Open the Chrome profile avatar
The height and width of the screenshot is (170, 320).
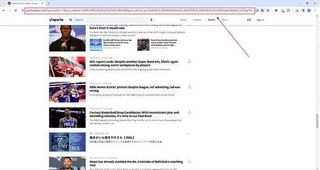[x=309, y=11]
